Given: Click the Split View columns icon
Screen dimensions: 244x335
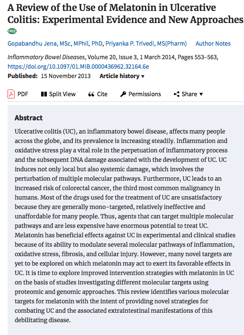Looking at the screenshot, I should [44, 94].
